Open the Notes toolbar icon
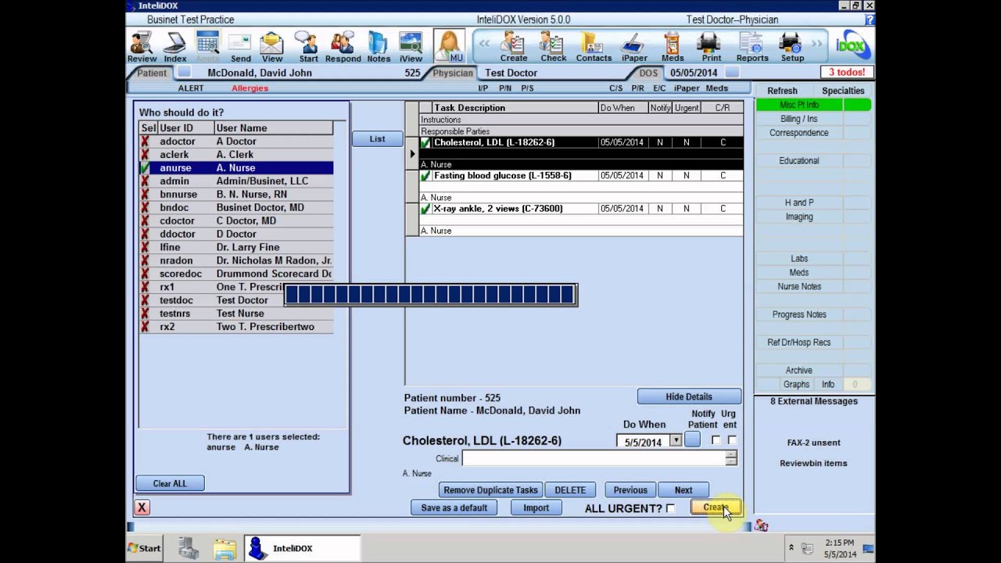 379,47
